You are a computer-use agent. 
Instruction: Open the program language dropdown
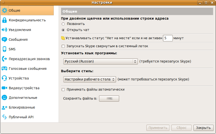[101, 61]
